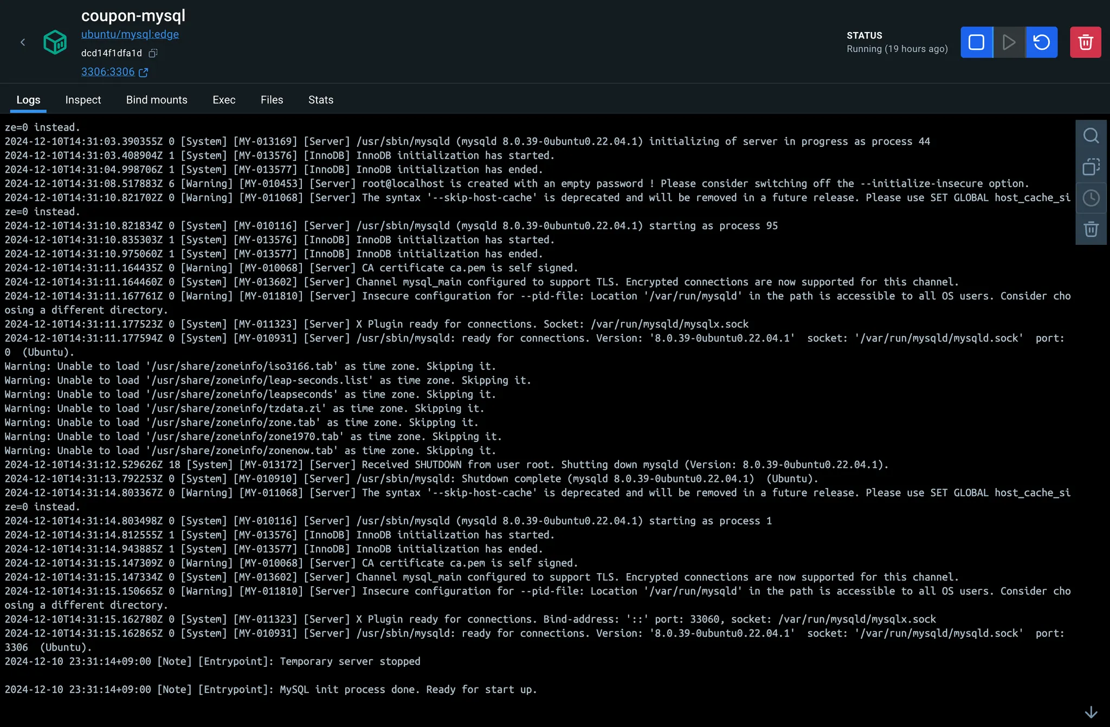Image resolution: width=1110 pixels, height=727 pixels.
Task: Open the Exec tab
Action: tap(224, 100)
